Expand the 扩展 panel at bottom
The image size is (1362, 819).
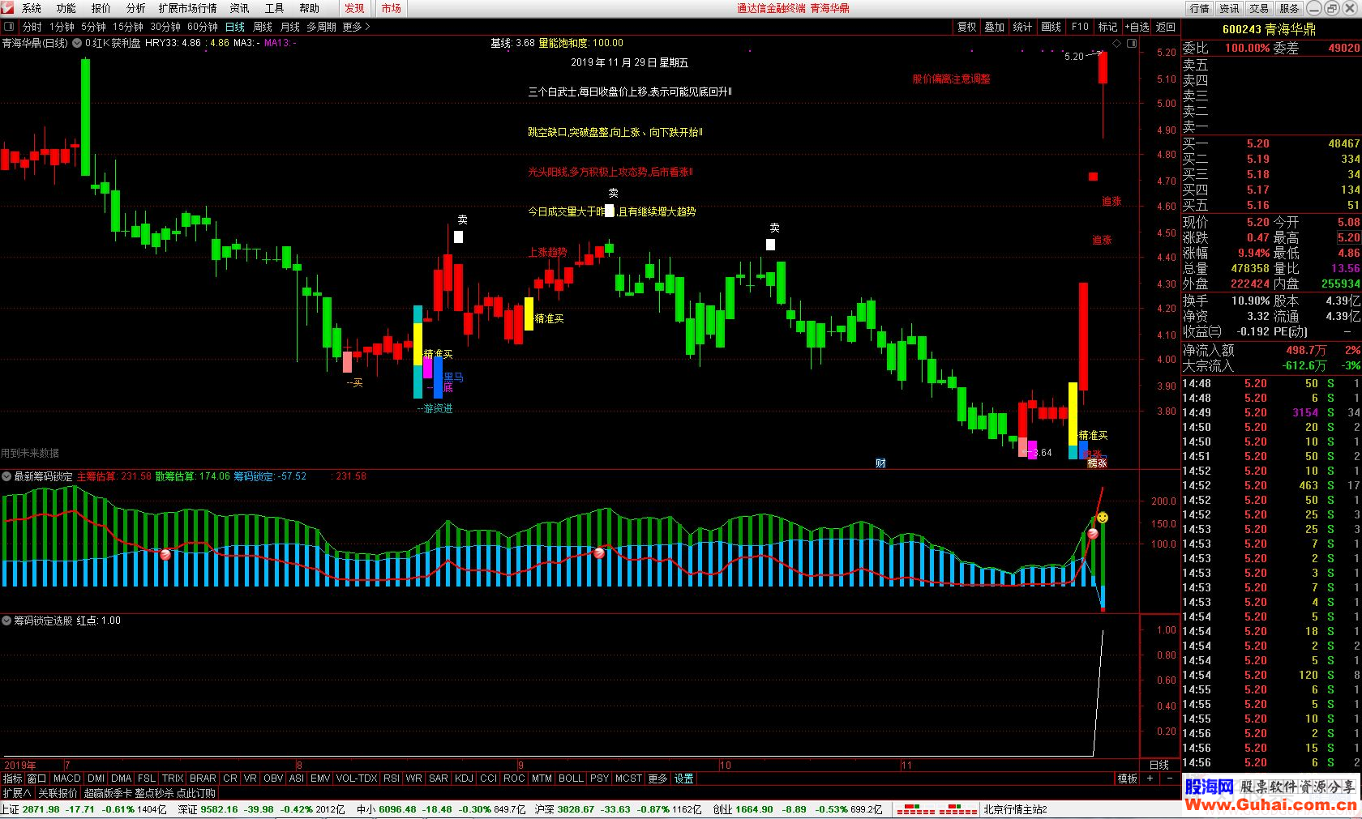coord(17,793)
